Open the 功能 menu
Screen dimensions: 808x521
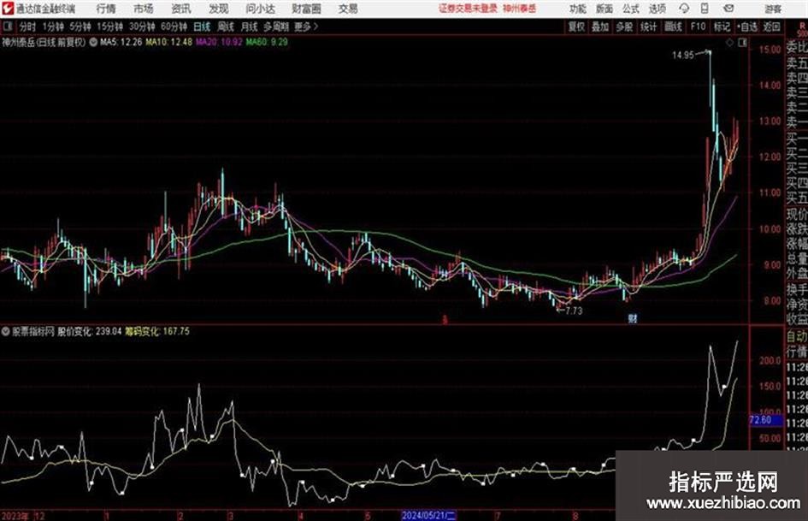578,9
